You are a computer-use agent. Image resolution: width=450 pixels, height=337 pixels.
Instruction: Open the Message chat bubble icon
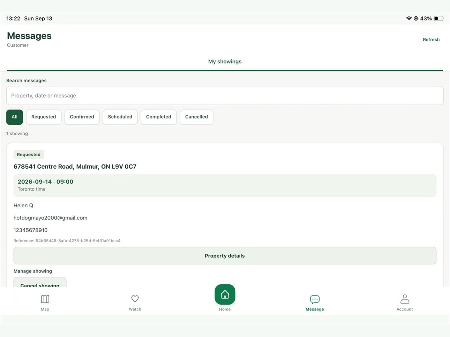[x=315, y=299]
